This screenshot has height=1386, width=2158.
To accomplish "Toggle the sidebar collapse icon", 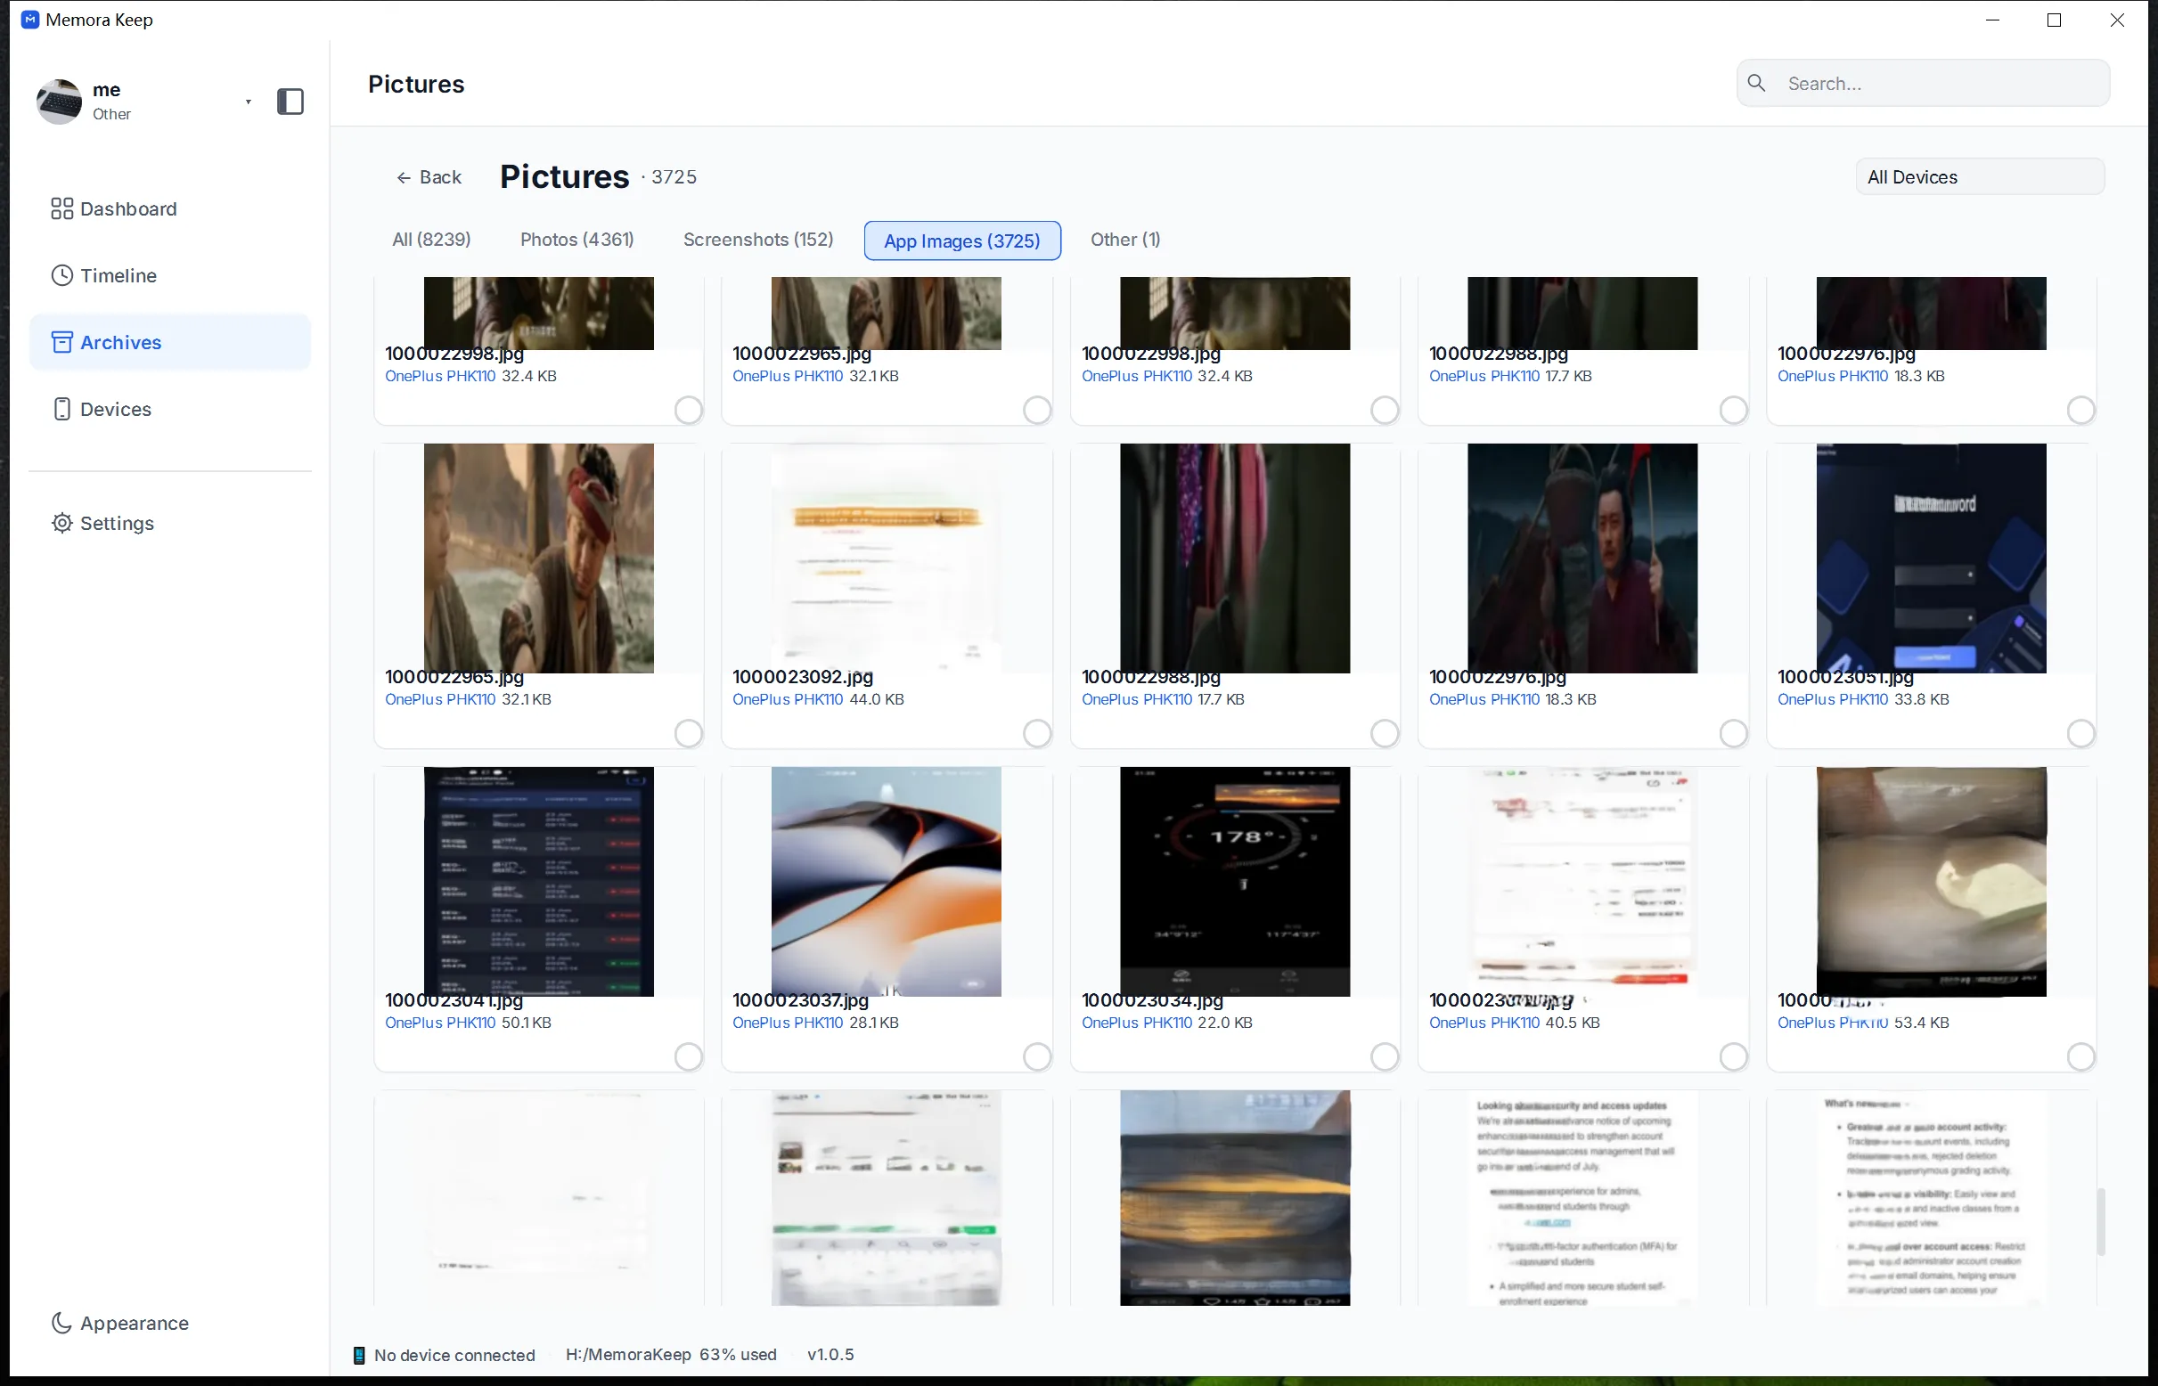I will tap(290, 102).
